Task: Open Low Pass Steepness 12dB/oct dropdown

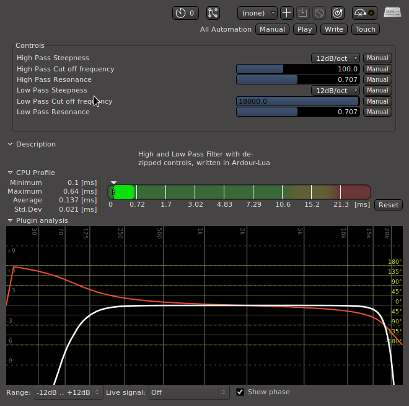Action: click(335, 91)
